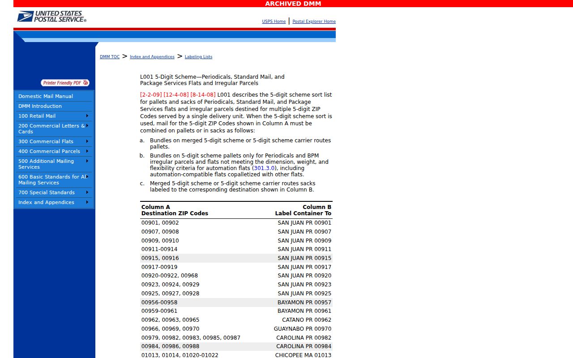Click the USPS eagle logo

(51, 17)
